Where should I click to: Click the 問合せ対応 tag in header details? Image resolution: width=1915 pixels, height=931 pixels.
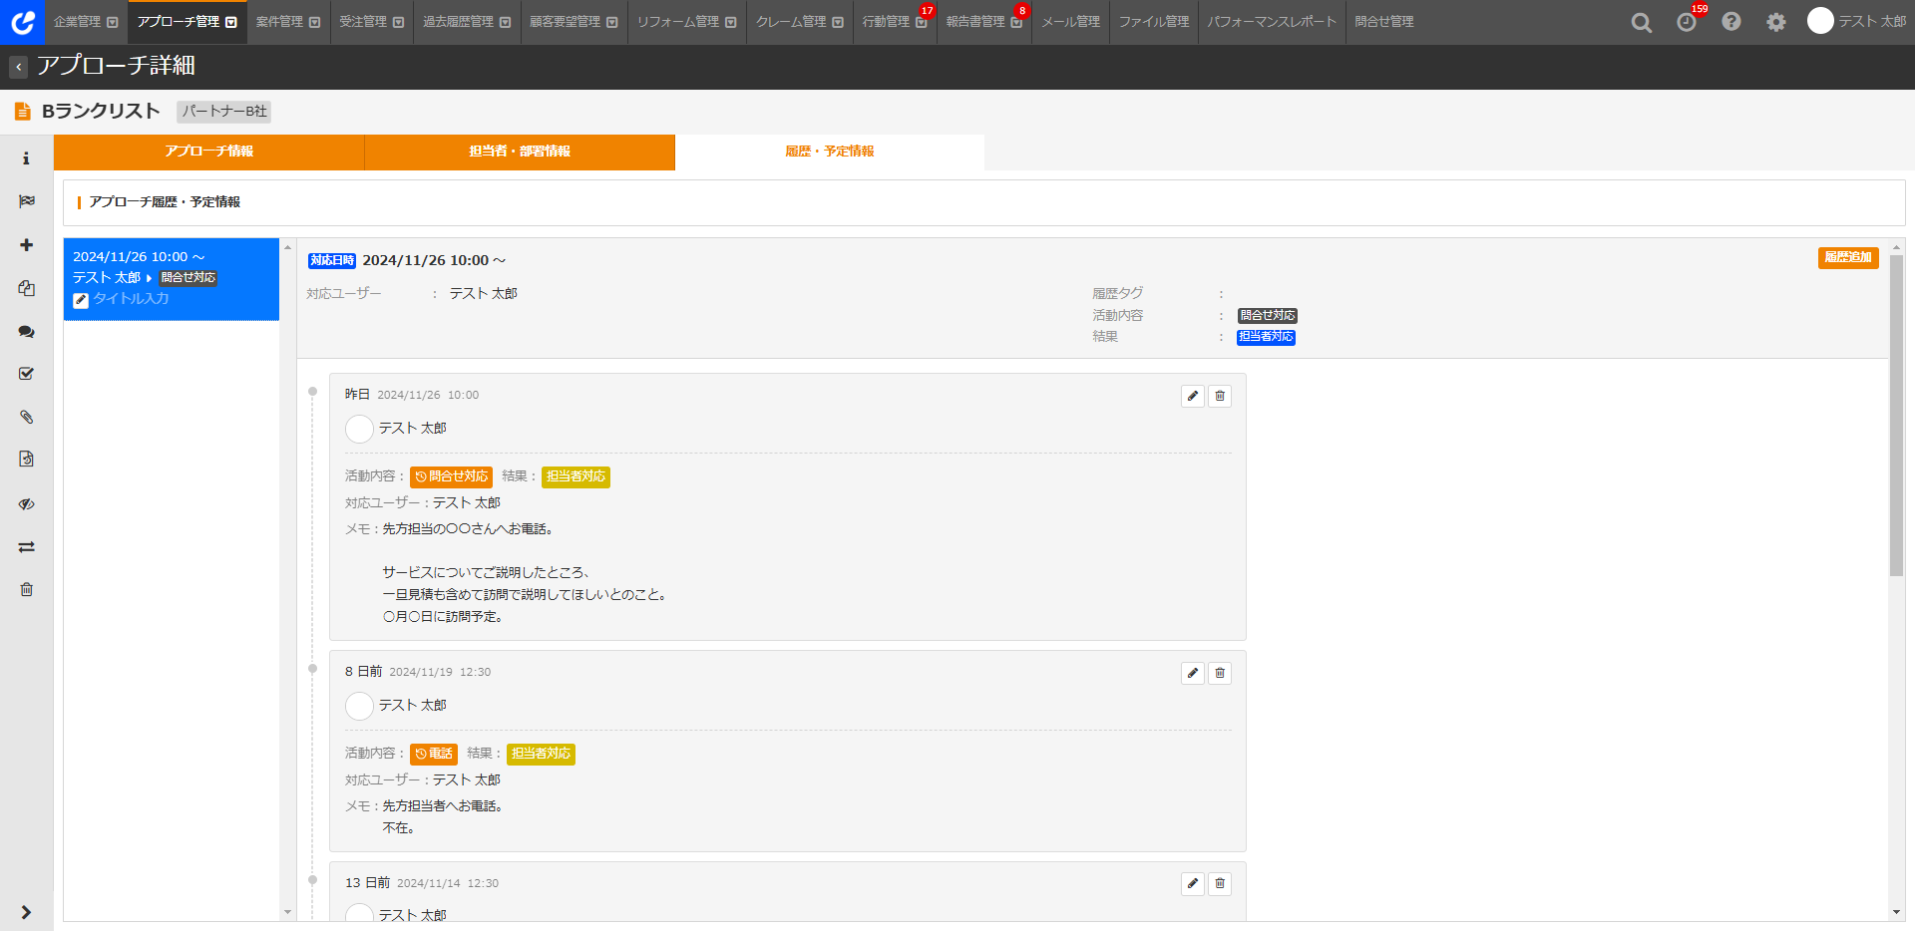tap(1268, 316)
